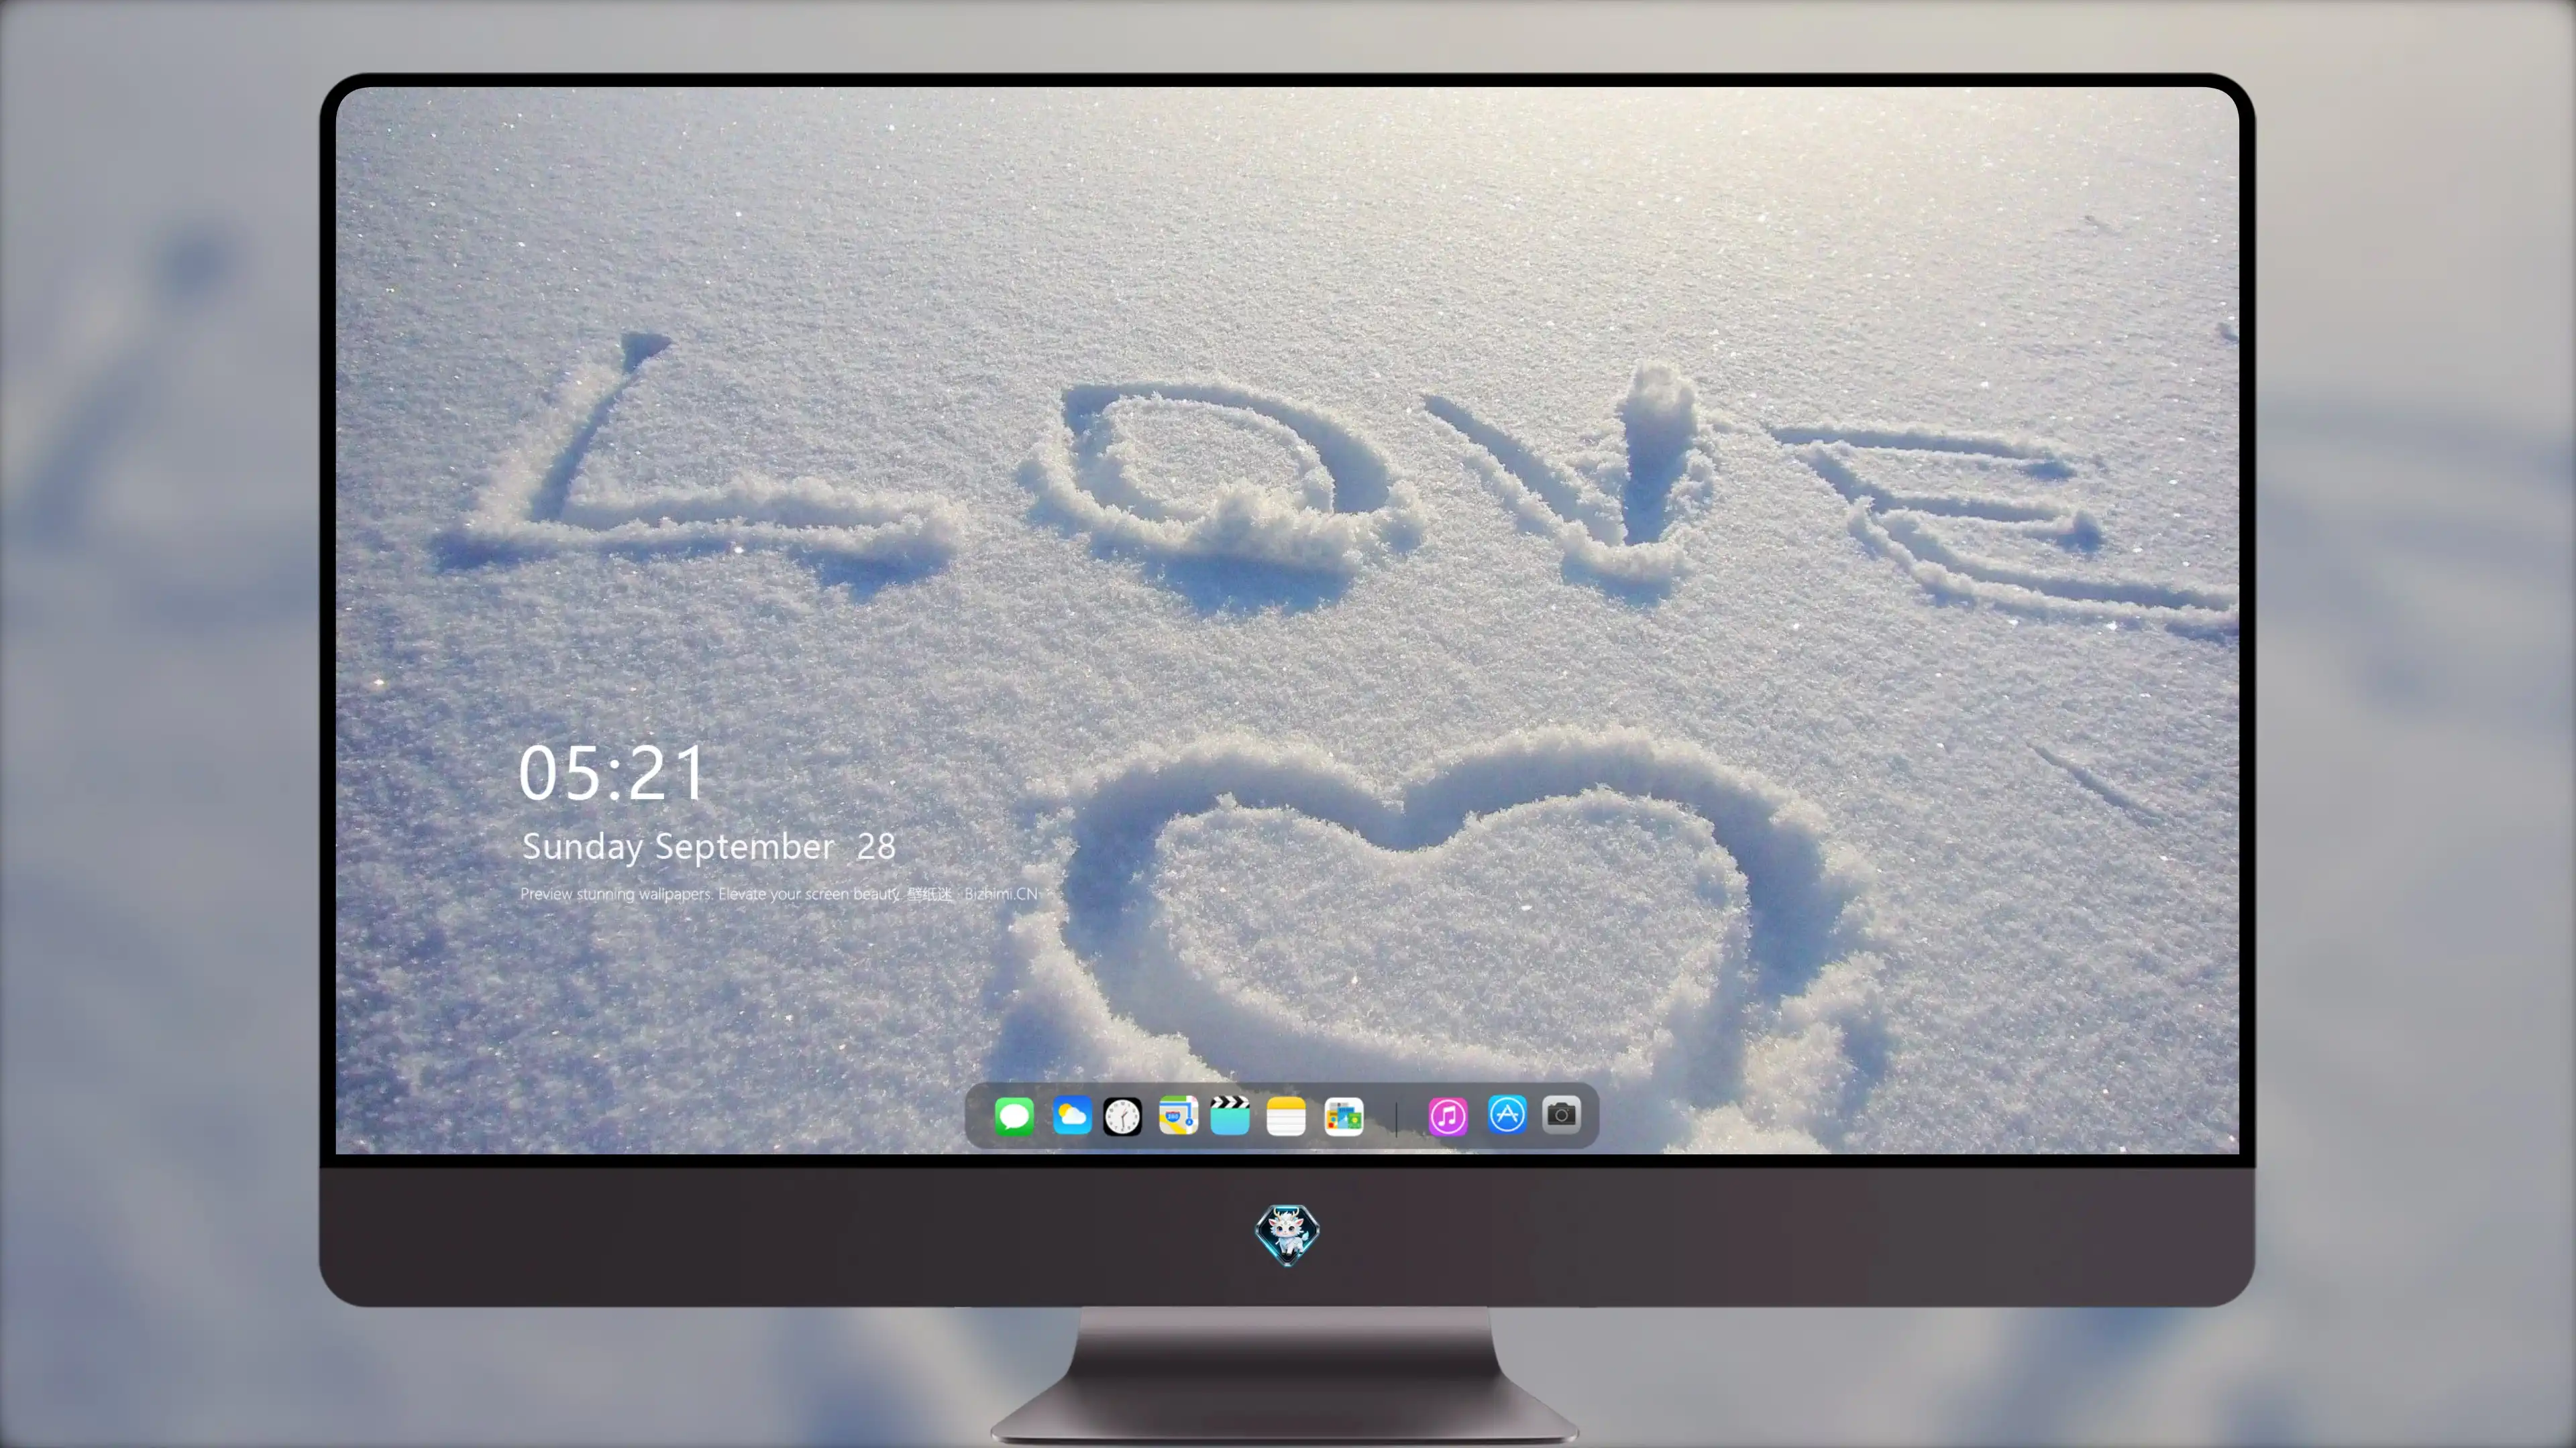
Task: Open the Videos clapperboard app in the dock
Action: pos(1230,1115)
